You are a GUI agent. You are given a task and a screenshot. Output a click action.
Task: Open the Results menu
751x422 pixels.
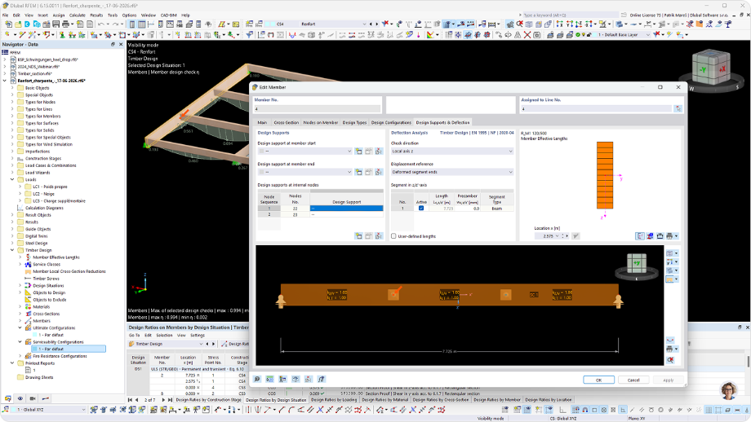pos(96,15)
